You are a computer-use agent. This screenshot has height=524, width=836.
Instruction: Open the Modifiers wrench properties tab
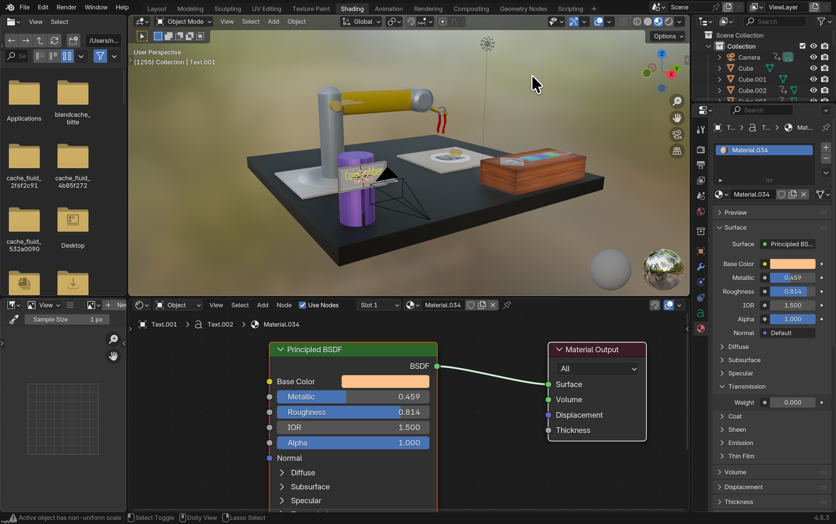[700, 266]
